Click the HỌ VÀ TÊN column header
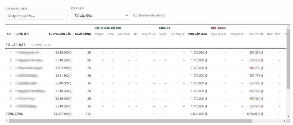 coord(21,34)
